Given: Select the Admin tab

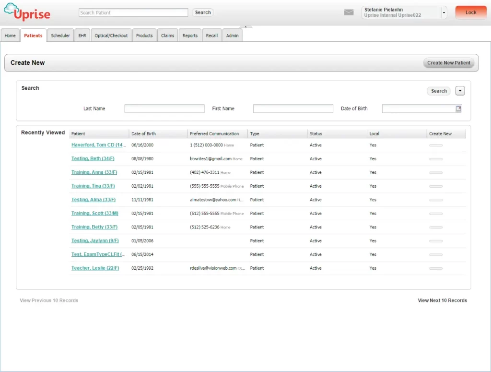Looking at the screenshot, I should point(232,35).
